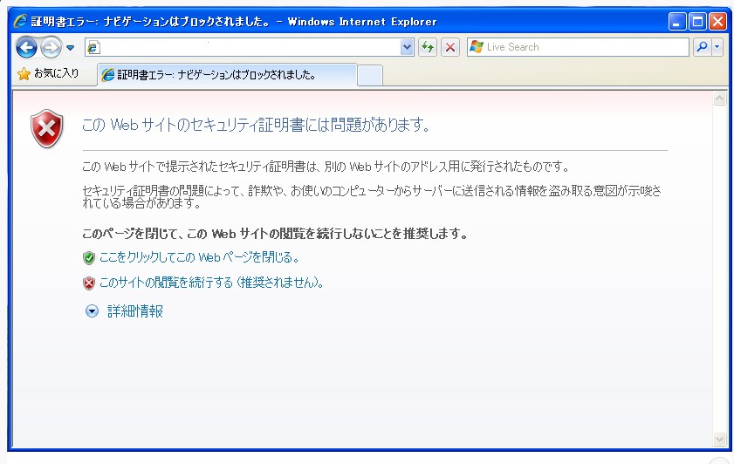Click the search magnifier button
Image resolution: width=734 pixels, height=464 pixels.
click(x=701, y=47)
